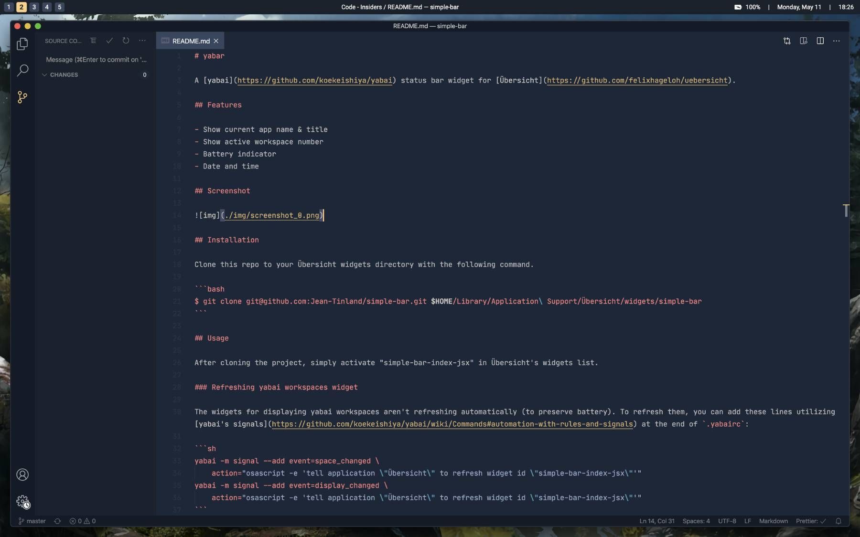Click the event=space_changed signal line
The height and width of the screenshot is (537, 860).
click(x=287, y=462)
